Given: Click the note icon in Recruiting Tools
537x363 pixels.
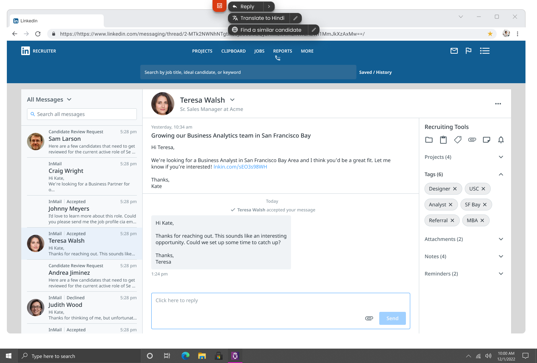Looking at the screenshot, I should click(487, 140).
